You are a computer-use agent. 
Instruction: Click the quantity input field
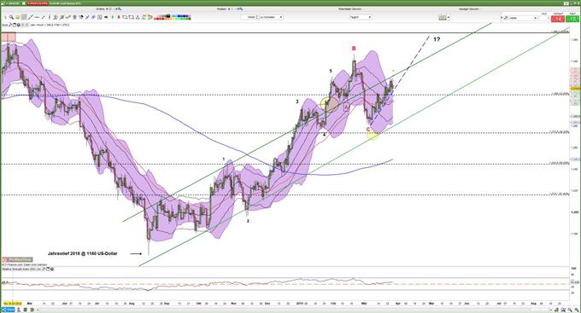pyautogui.click(x=249, y=17)
